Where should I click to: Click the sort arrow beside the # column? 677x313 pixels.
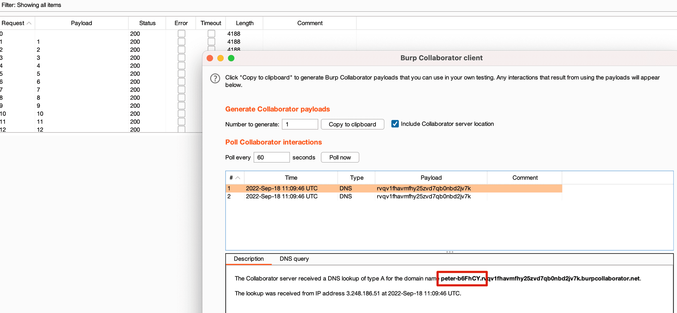238,178
